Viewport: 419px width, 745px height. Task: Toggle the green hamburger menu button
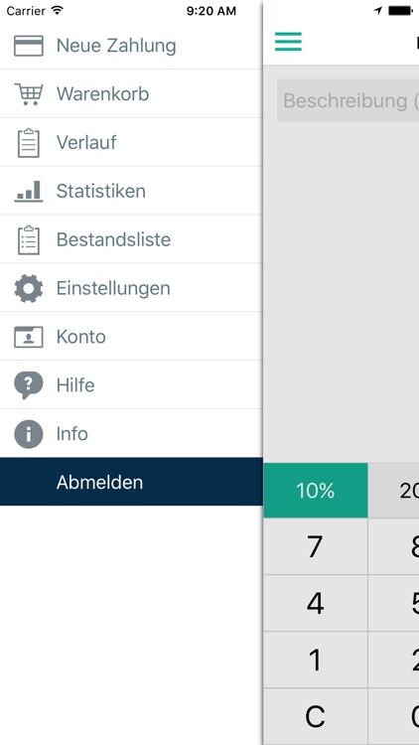click(288, 42)
